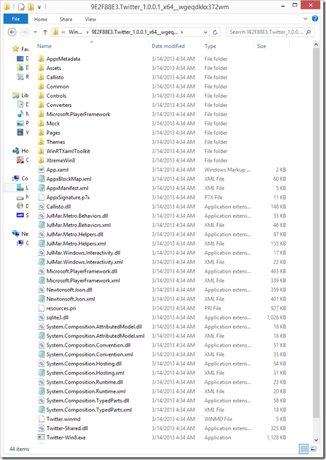Expand address bar history dropdown
Viewport: 326px width, 460px height.
tap(206, 32)
